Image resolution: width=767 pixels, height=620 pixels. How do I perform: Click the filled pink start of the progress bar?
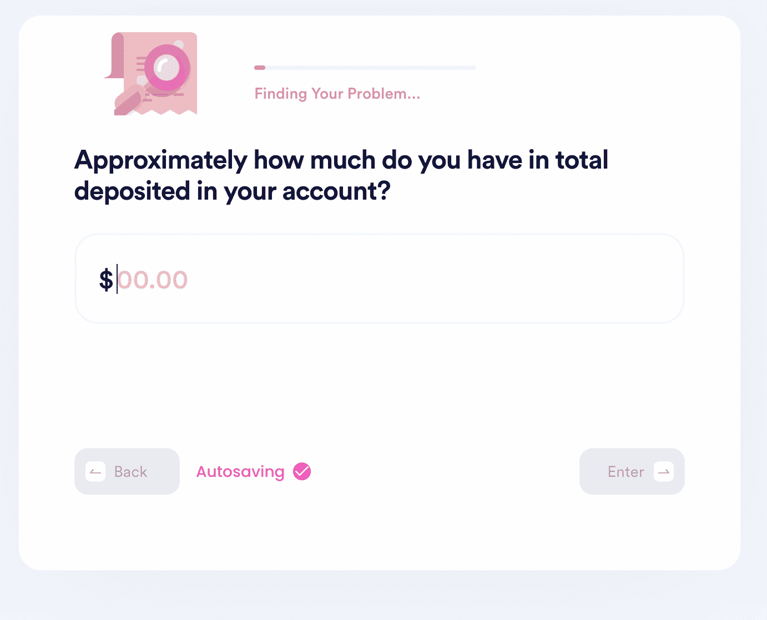pyautogui.click(x=260, y=68)
